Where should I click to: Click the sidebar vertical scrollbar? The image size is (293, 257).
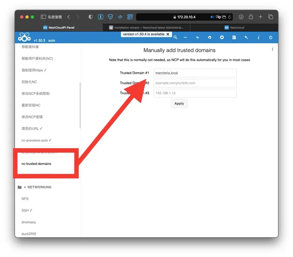[80, 105]
